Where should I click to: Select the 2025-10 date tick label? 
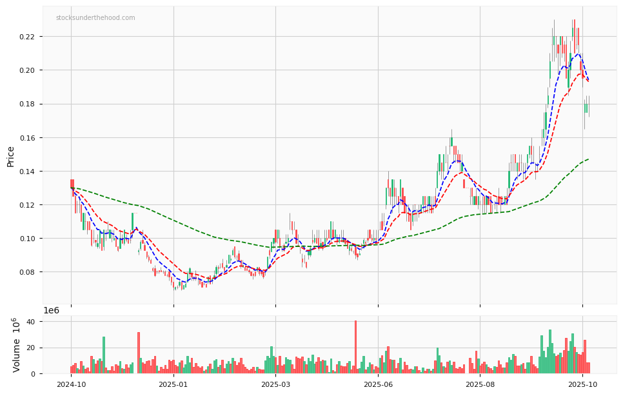pyautogui.click(x=582, y=385)
